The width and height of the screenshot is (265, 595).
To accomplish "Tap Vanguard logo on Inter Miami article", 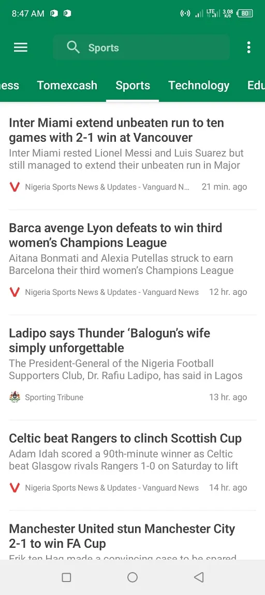I will [14, 187].
